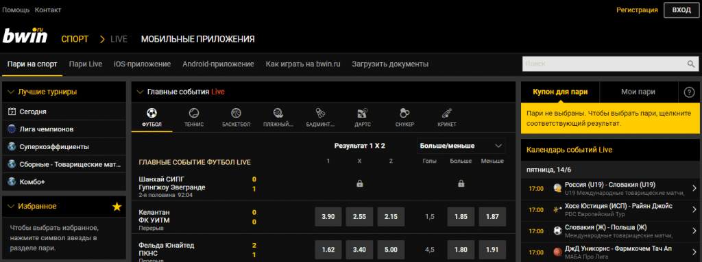Select the 2.15 odds for ФК УИТМ

[x=391, y=216]
